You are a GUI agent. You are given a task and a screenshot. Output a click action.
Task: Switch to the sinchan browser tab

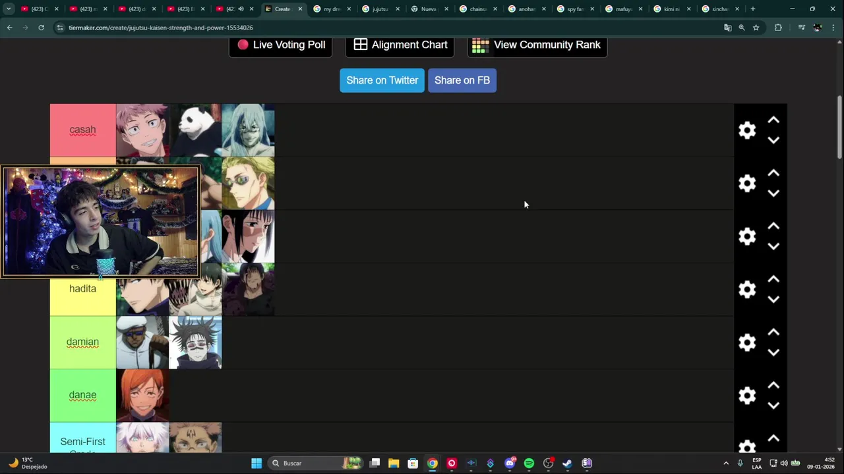pyautogui.click(x=719, y=9)
